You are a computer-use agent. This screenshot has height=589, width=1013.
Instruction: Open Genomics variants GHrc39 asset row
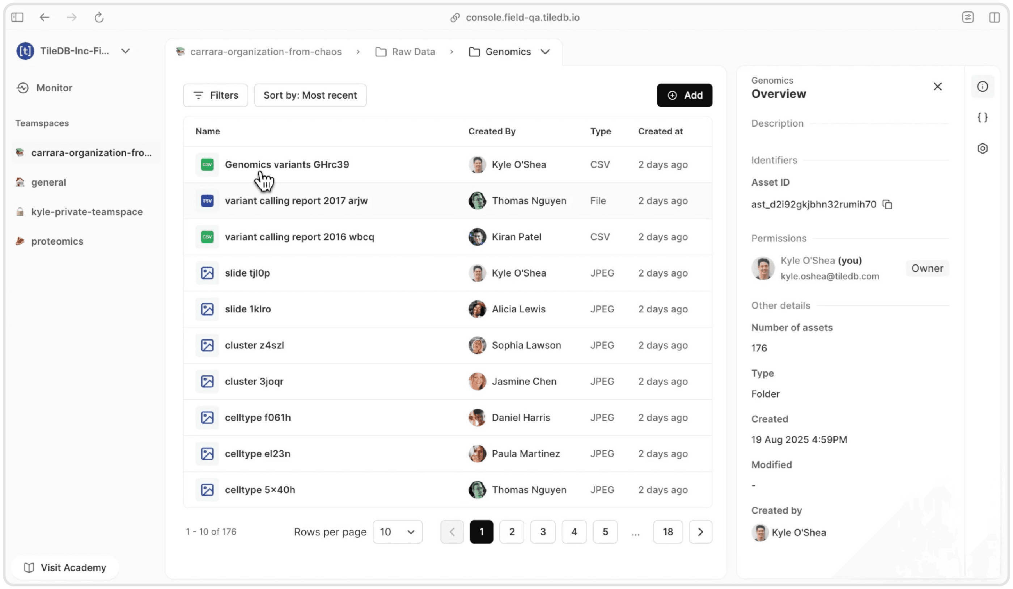click(x=287, y=165)
